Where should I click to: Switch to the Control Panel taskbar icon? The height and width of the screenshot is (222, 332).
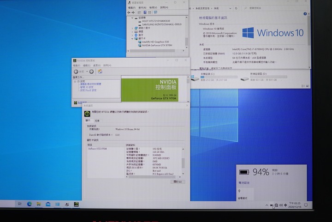[57, 204]
